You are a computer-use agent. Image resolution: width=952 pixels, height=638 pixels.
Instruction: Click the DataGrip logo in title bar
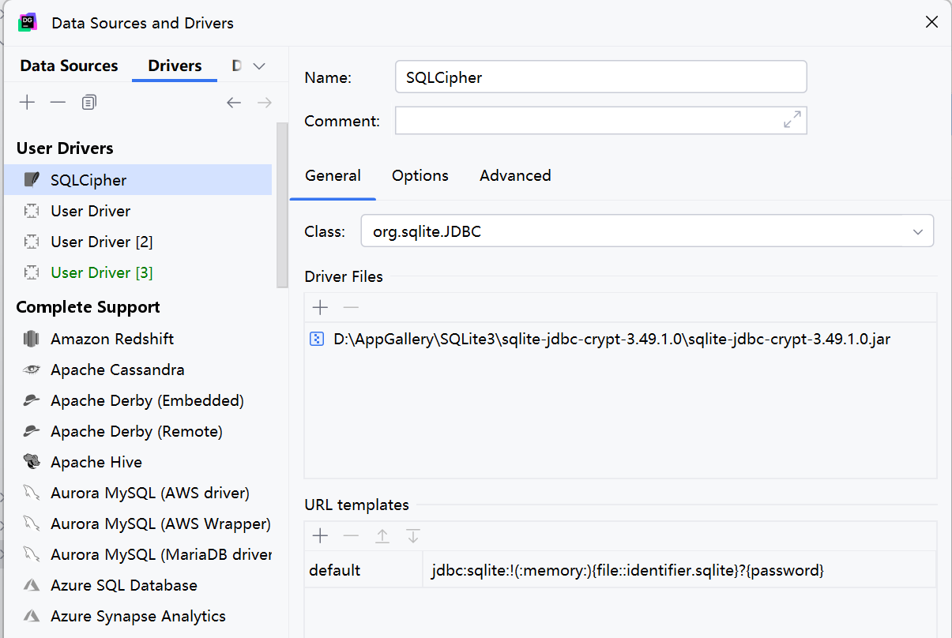[28, 22]
